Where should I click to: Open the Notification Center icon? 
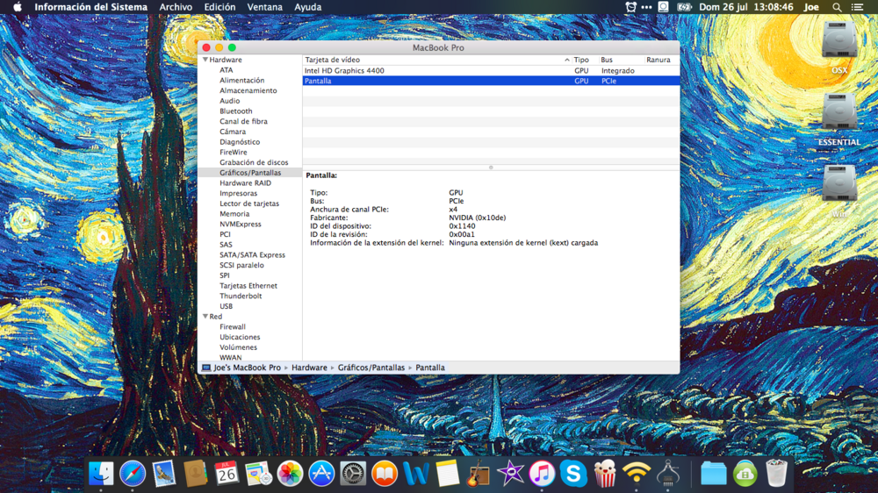click(x=858, y=7)
